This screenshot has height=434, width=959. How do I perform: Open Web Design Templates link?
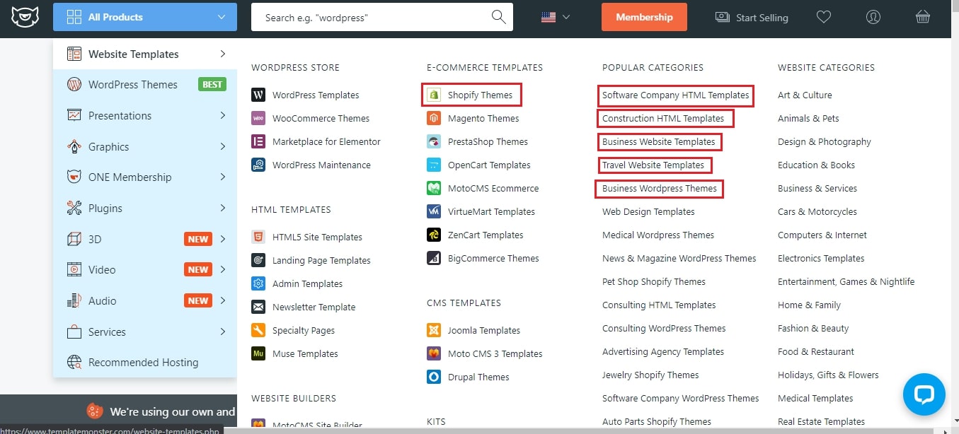(x=648, y=211)
